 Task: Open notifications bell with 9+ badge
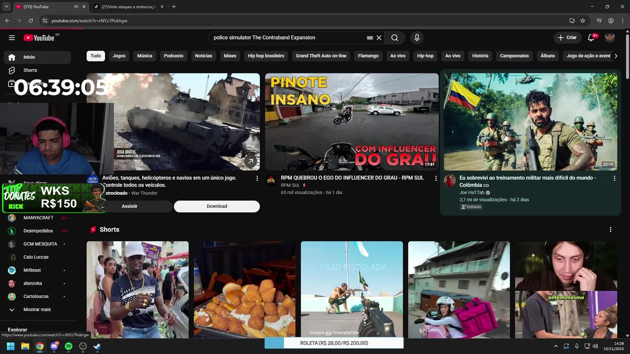(x=592, y=38)
